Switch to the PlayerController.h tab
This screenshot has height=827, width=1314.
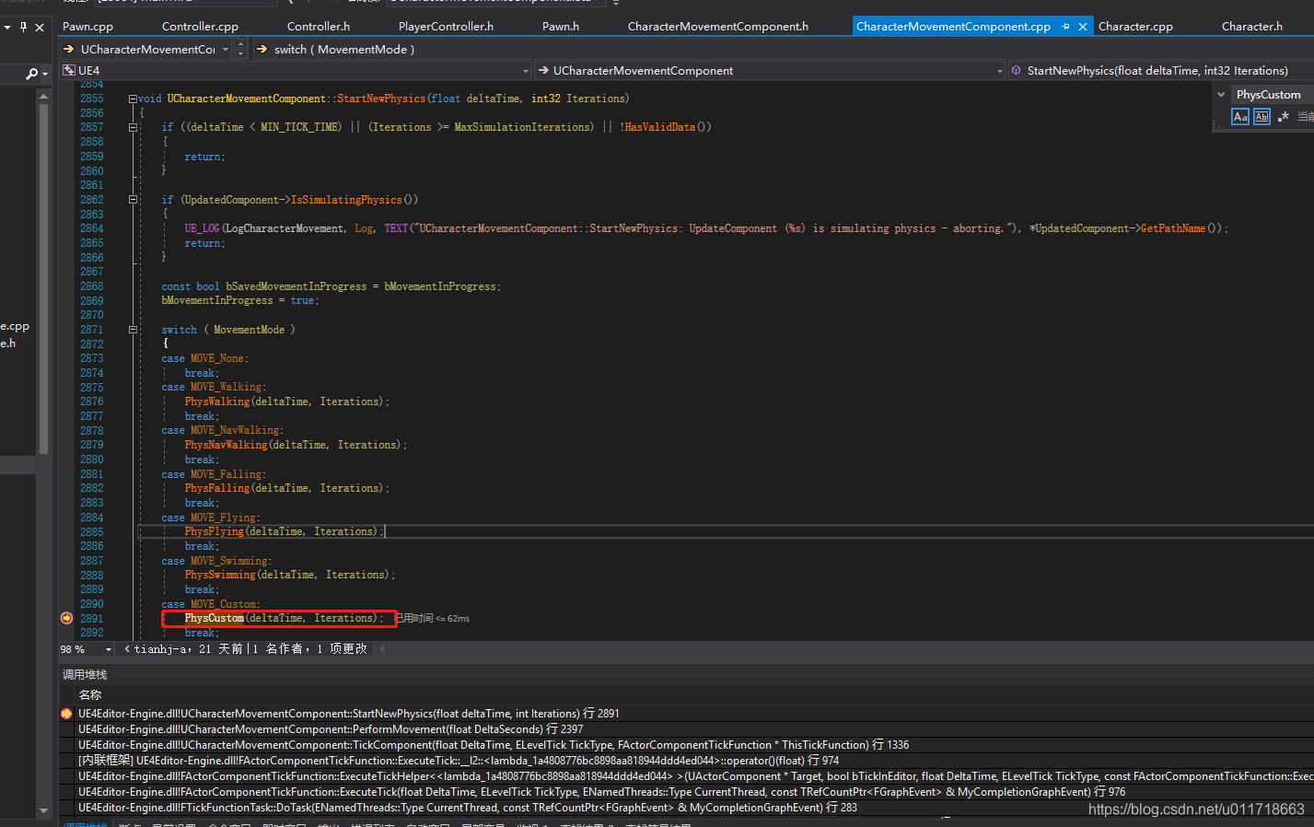pos(446,27)
